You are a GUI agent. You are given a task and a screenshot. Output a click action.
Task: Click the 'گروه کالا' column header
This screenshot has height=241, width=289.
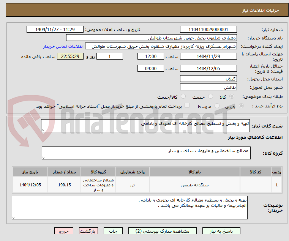tap(98, 172)
